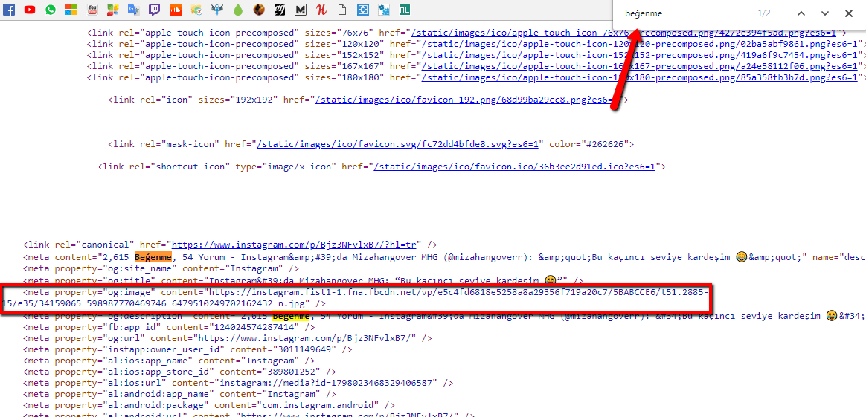This screenshot has width=866, height=417.
Task: Click the yellow highlighted Beğenme in og:description
Action: coord(291,317)
